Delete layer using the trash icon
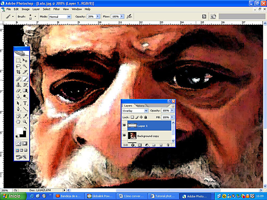267x200 pixels. (168, 145)
